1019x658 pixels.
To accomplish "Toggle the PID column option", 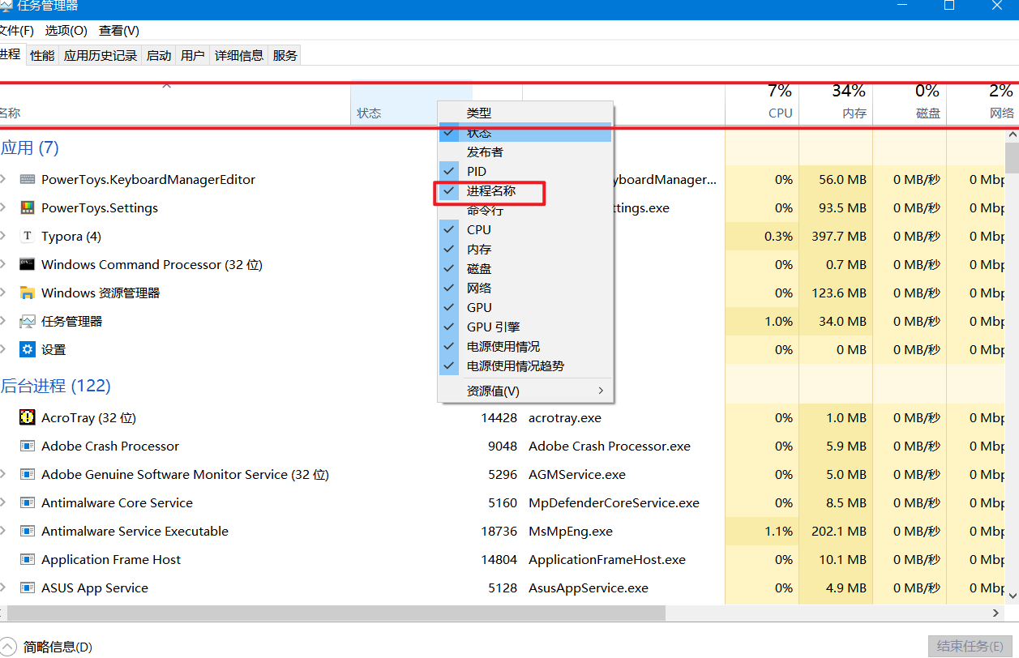I will tap(477, 171).
